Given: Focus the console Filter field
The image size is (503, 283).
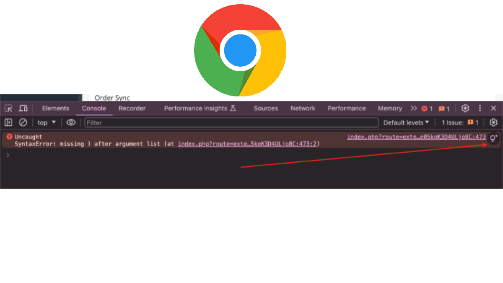Looking at the screenshot, I should [231, 122].
